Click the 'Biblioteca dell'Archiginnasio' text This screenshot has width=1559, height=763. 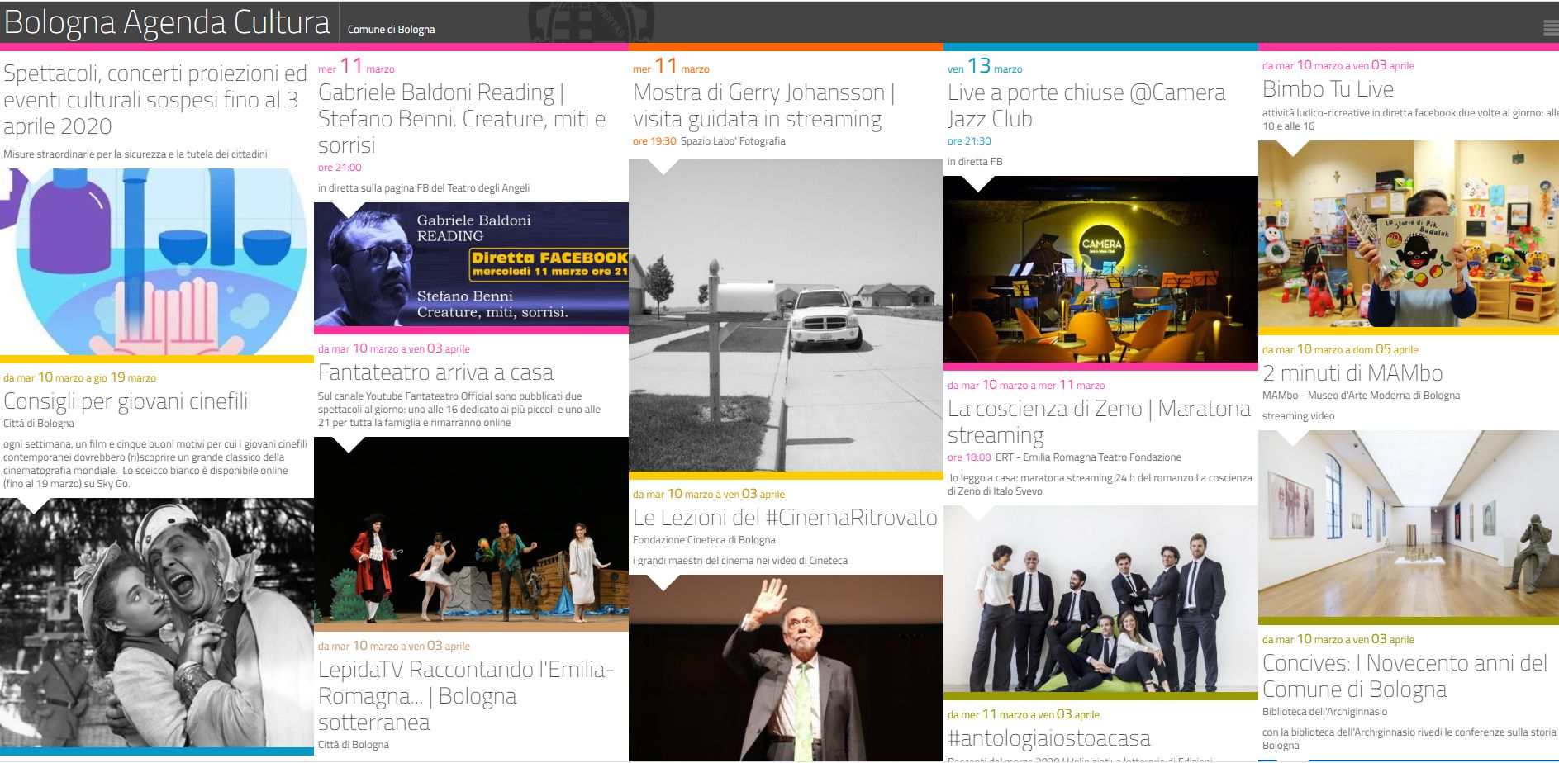(1324, 712)
